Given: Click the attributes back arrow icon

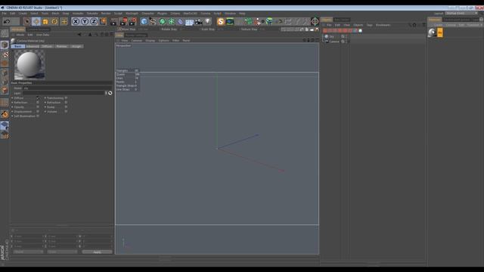Looking at the screenshot, I should tap(79, 35).
